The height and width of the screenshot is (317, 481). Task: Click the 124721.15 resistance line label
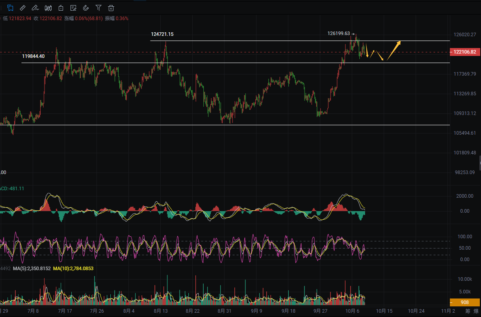(162, 34)
